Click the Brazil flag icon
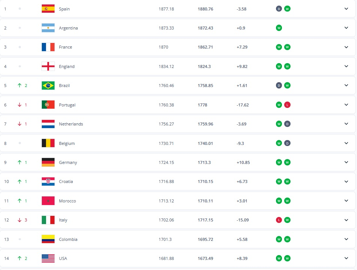 48,86
